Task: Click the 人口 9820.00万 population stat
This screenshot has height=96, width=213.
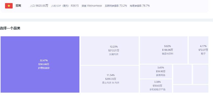Action: click(39, 6)
